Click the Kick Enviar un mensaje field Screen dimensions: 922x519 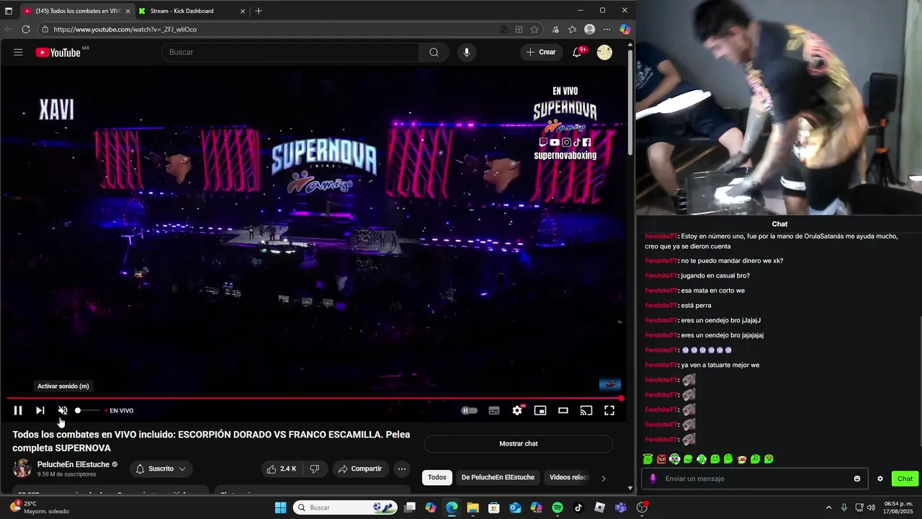(x=755, y=479)
